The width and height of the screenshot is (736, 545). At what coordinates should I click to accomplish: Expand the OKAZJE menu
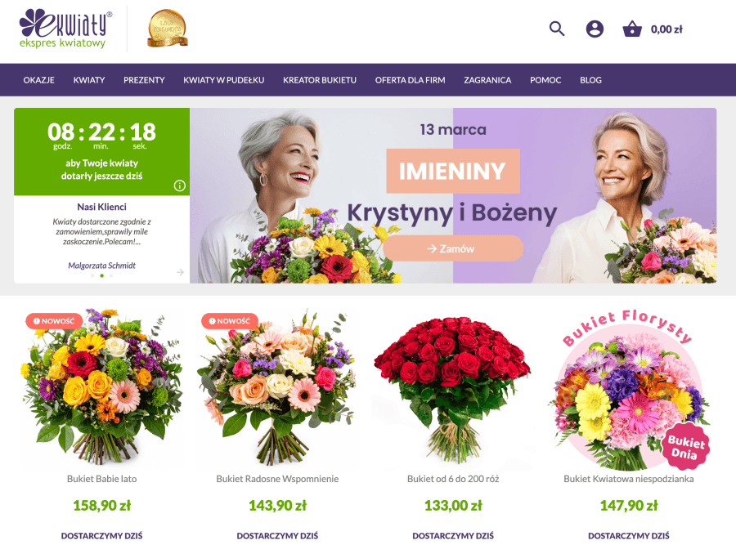pos(39,80)
